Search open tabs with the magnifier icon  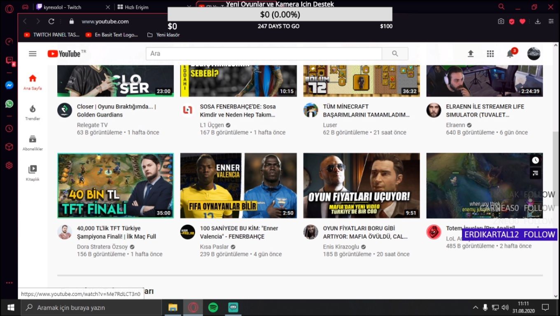click(501, 7)
